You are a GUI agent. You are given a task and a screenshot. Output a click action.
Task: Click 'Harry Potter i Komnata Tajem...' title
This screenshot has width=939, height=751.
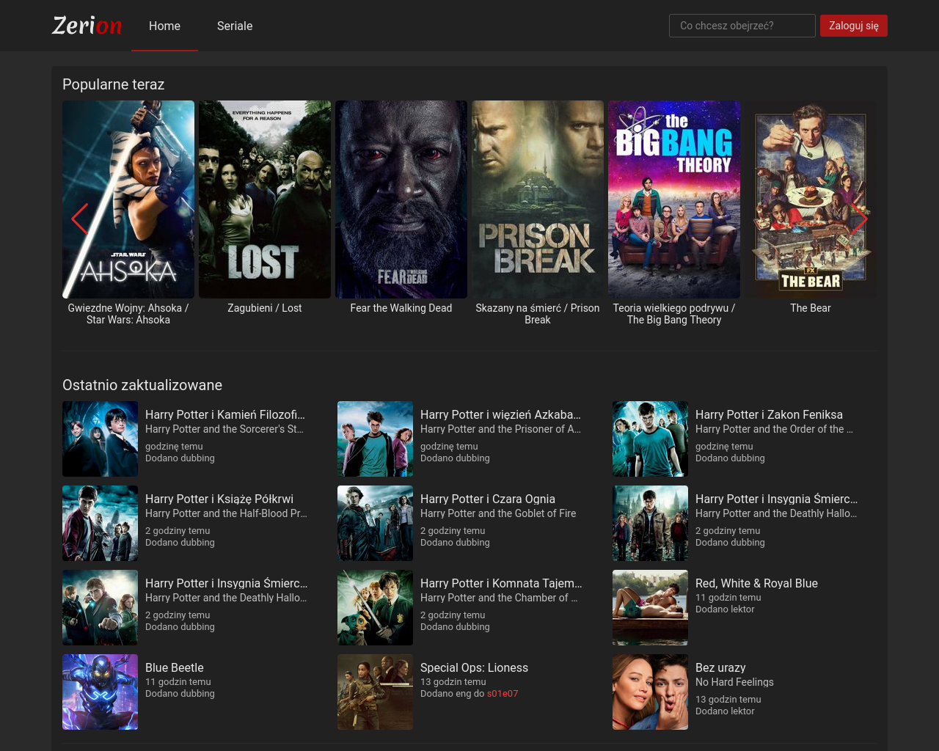[501, 583]
